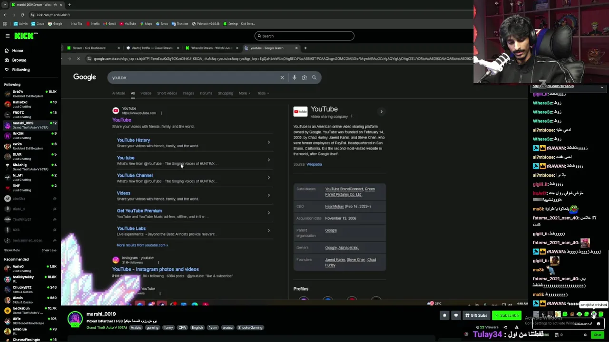Click the browser back arrow
Viewport: 609px width, 342px height.
[5, 15]
